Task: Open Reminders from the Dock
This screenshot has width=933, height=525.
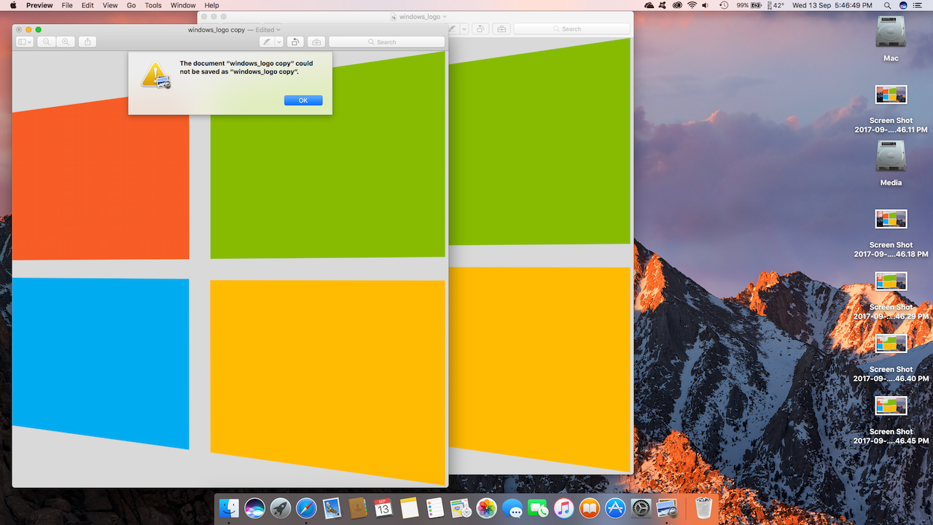Action: 435,507
